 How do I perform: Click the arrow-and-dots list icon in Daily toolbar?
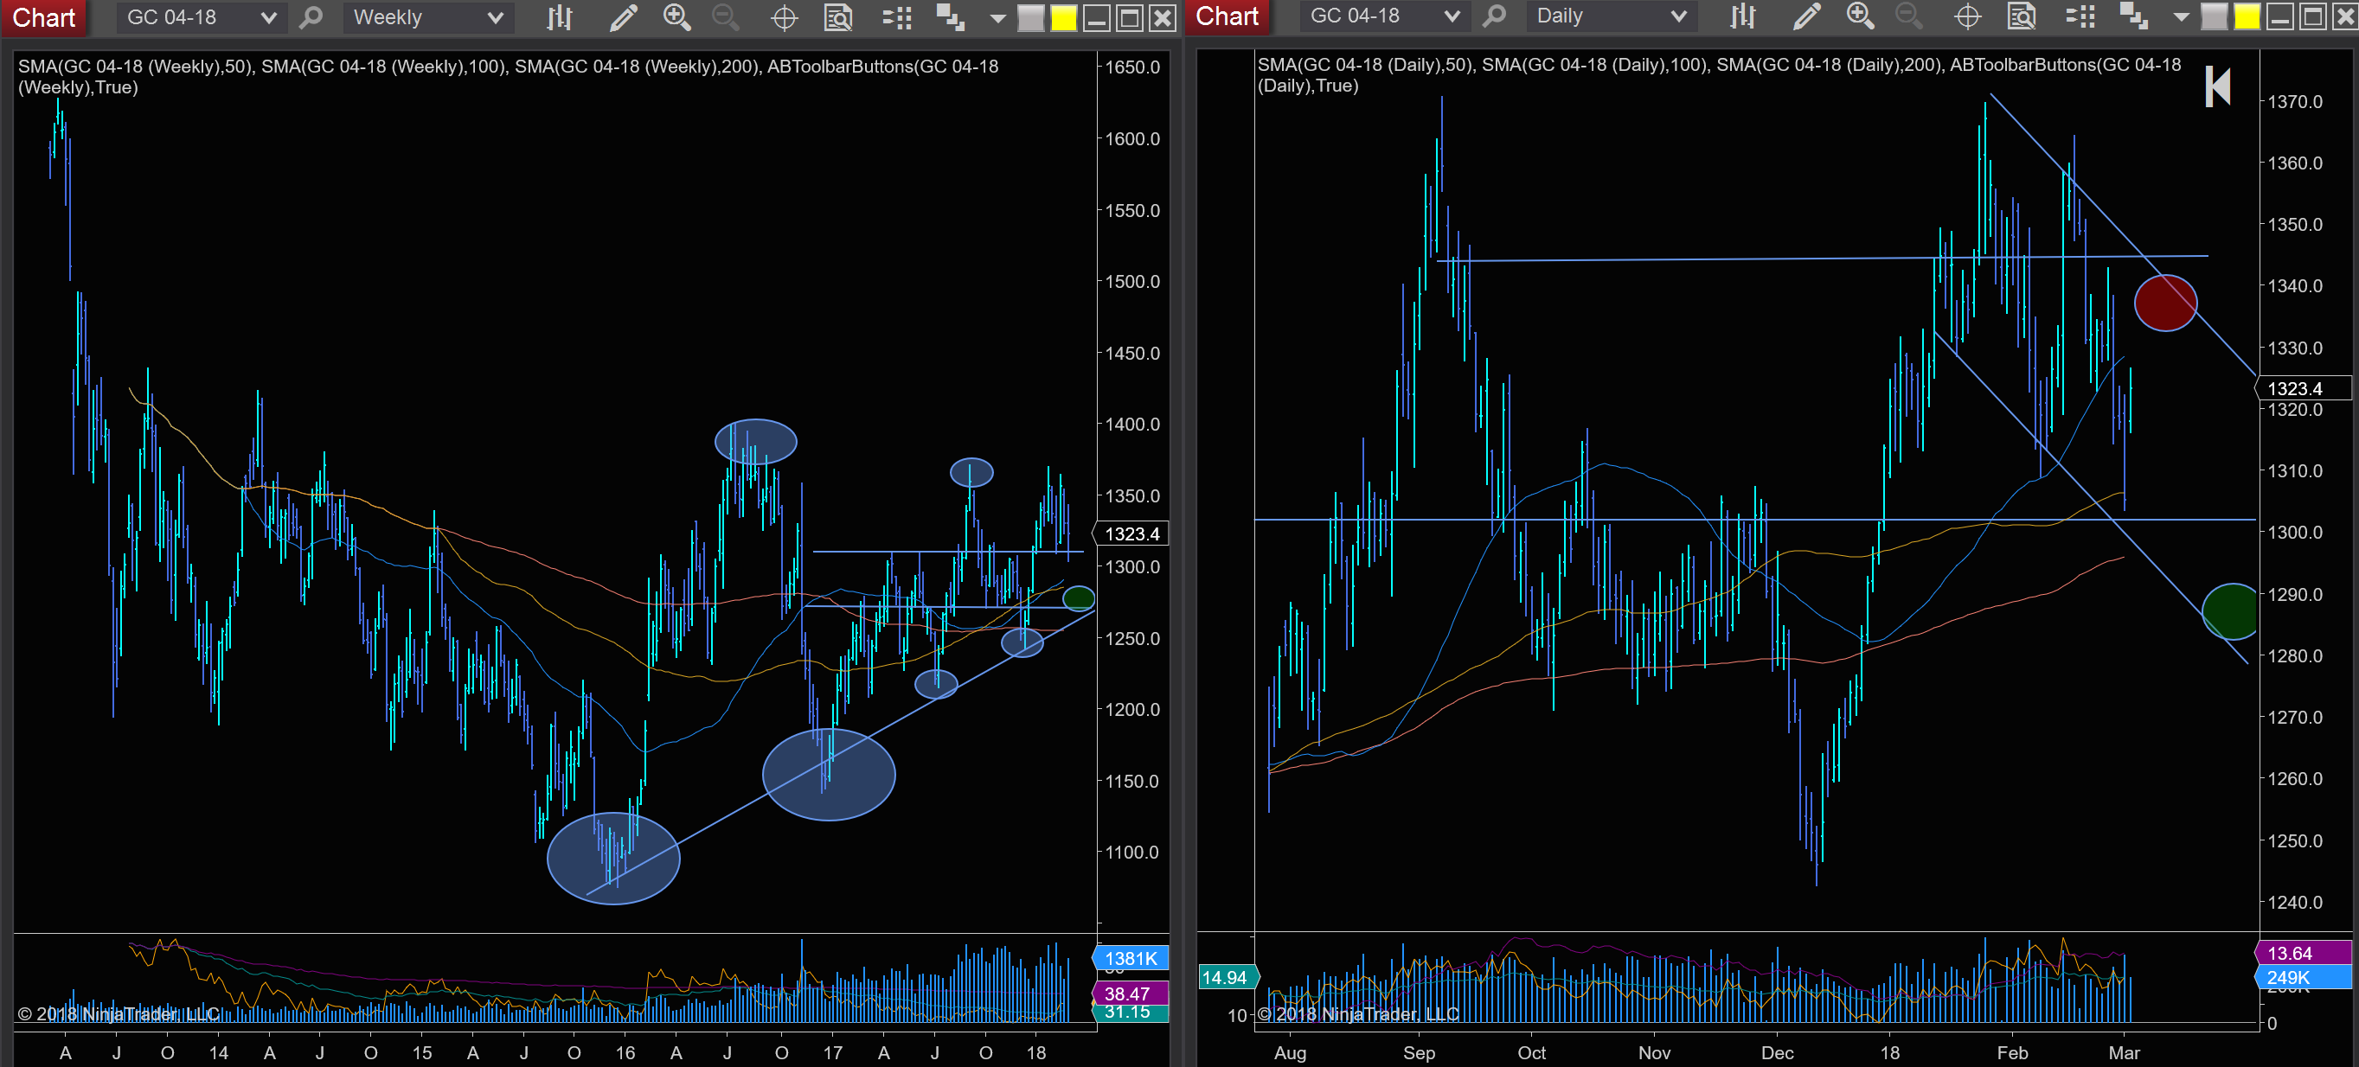2080,16
